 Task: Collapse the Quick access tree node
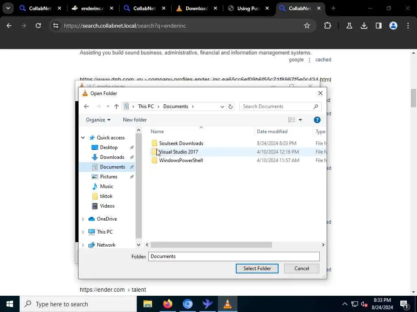coord(83,138)
